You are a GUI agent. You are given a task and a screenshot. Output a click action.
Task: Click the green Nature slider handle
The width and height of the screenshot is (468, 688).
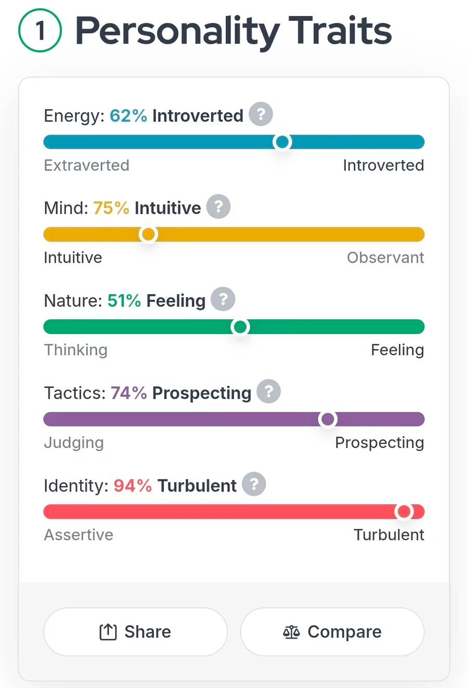coord(240,327)
